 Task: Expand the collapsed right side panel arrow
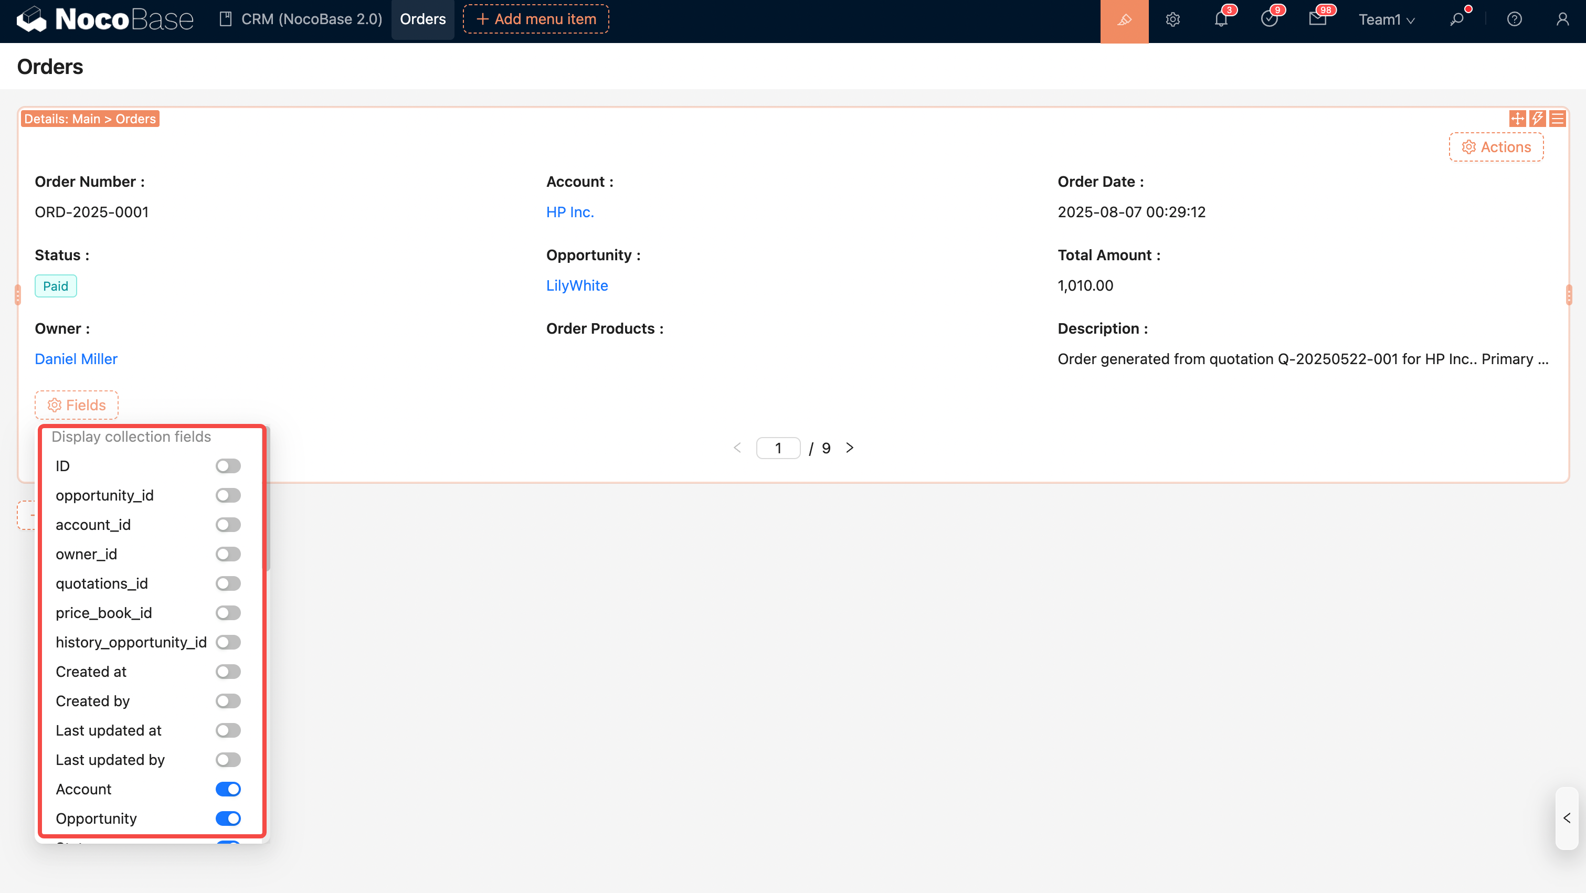(1566, 818)
